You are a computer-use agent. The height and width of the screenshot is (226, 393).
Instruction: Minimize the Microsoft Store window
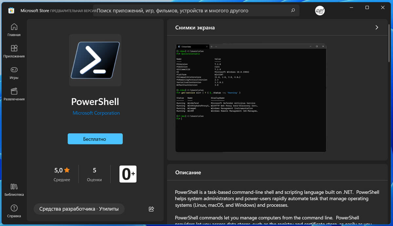point(351,8)
